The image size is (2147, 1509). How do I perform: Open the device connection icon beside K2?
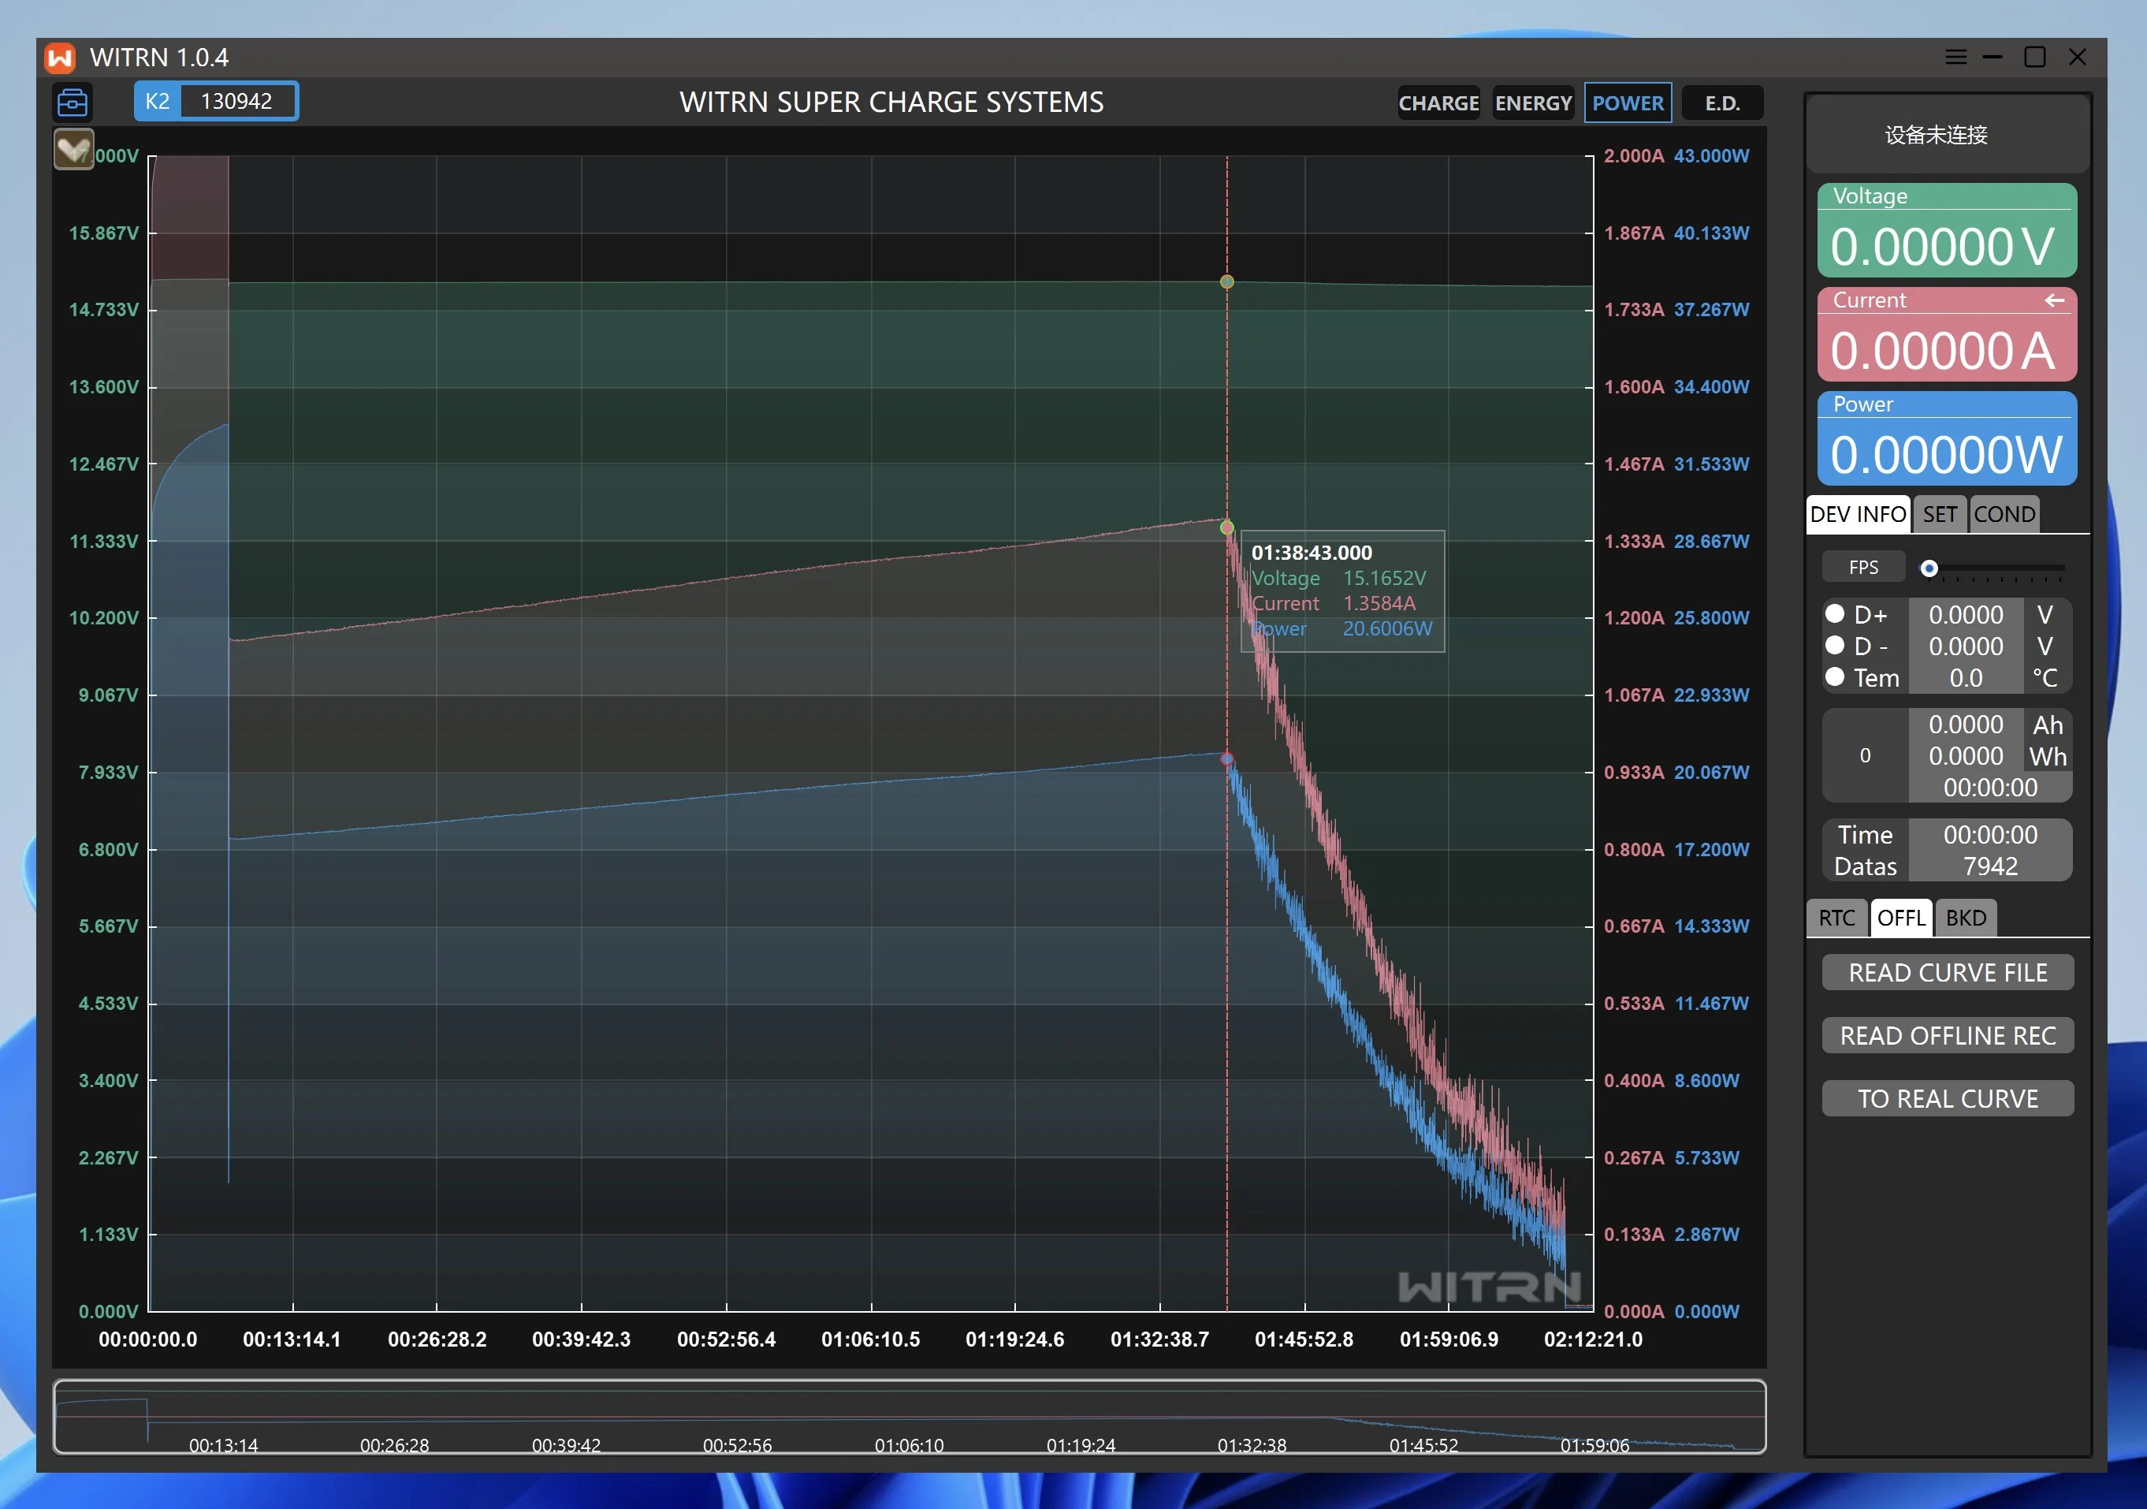tap(72, 102)
